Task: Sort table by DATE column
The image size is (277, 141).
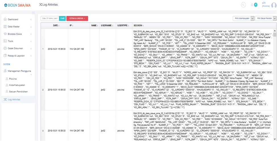Action: click(x=56, y=25)
